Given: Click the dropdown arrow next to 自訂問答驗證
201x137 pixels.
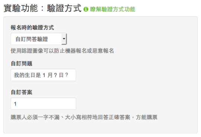Looking at the screenshot, I should 64,39.
